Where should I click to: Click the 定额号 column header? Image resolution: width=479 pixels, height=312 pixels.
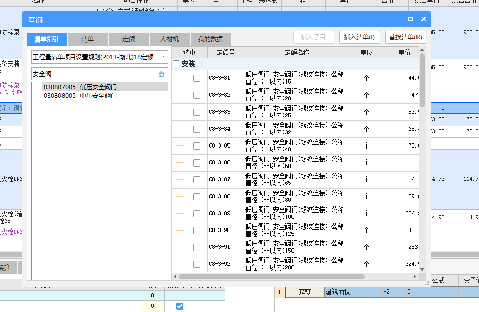click(226, 53)
